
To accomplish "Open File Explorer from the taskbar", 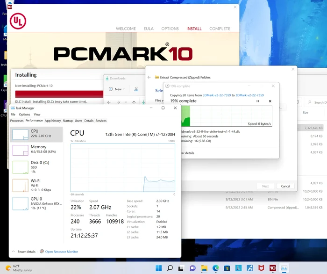I will 204,268.
